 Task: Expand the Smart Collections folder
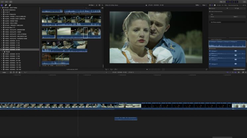pyautogui.click(x=2, y=10)
